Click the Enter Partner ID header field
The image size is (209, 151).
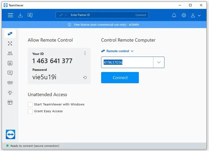(101, 15)
